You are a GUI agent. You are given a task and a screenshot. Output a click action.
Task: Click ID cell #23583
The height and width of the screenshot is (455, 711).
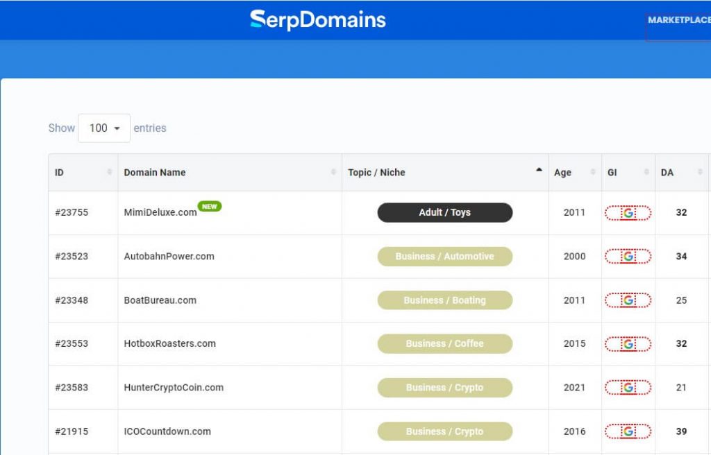point(72,388)
